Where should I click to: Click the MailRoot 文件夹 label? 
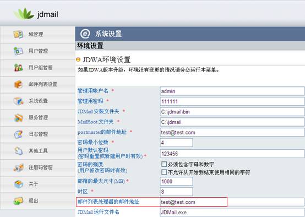click(x=95, y=122)
